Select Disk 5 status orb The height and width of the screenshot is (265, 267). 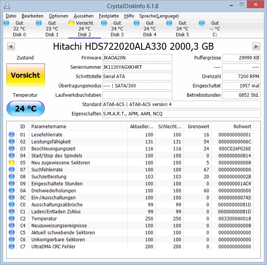click(169, 23)
